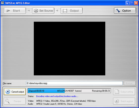Click the 'MPEG-1 Video, 352x288' info line
The width and height of the screenshot is (139, 108).
66,101
